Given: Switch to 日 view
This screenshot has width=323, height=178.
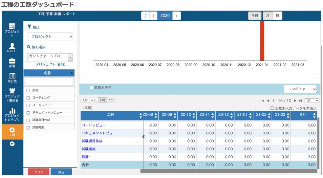Looking at the screenshot, I should click(277, 16).
